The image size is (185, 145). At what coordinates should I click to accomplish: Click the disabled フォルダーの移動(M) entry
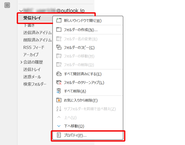[88, 56]
